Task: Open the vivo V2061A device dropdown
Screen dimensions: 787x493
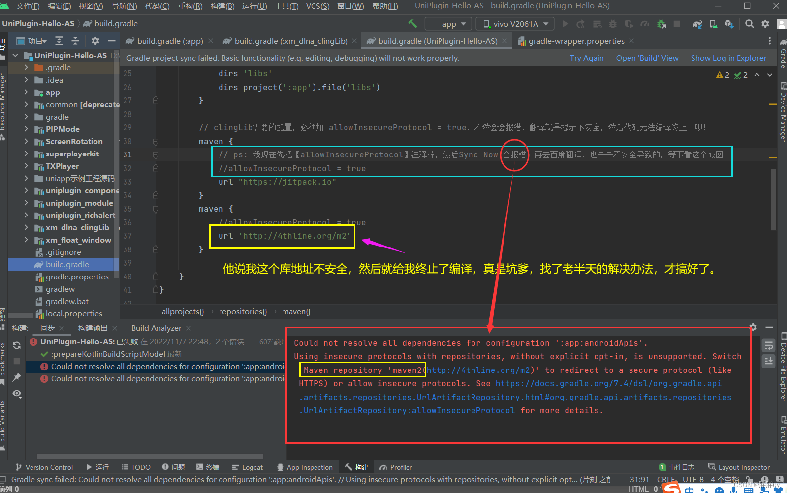Action: pos(515,24)
